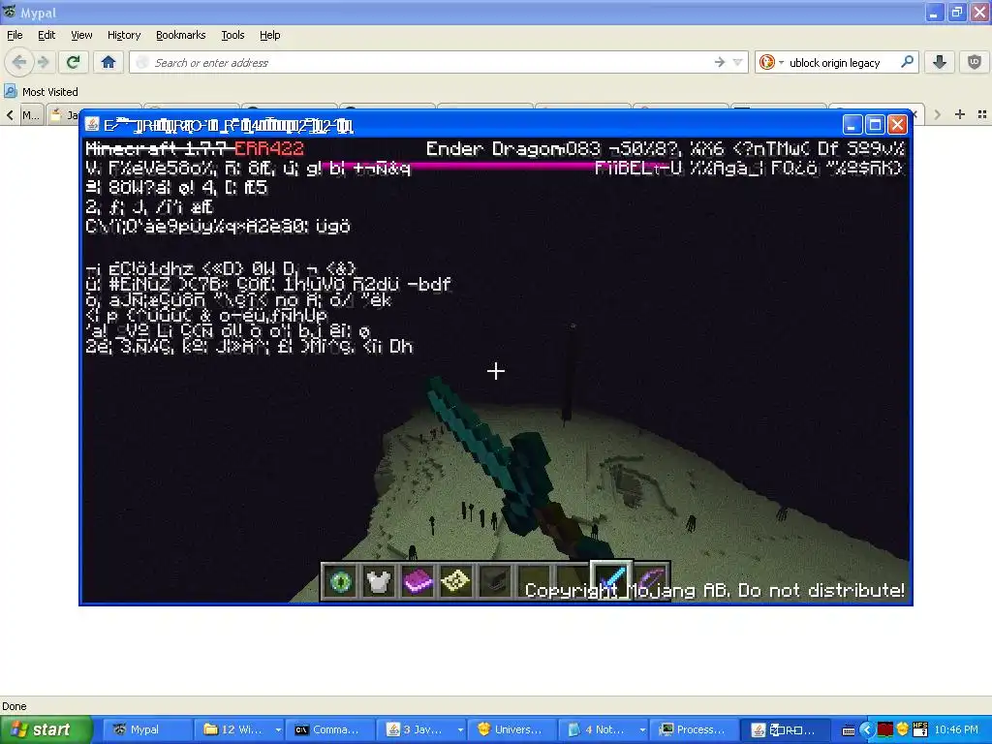
Task: Open the Bookmarks menu
Action: tap(180, 35)
